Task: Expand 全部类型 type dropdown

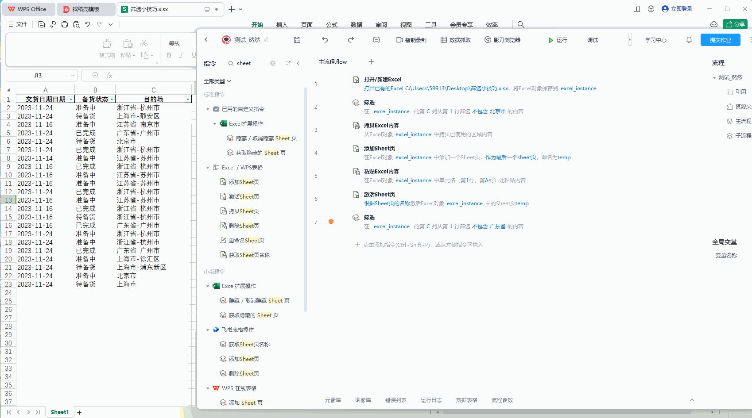Action: [x=217, y=81]
